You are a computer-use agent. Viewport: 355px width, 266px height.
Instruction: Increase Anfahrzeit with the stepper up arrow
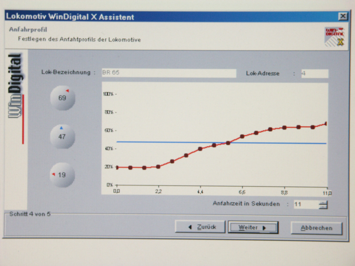(x=323, y=203)
